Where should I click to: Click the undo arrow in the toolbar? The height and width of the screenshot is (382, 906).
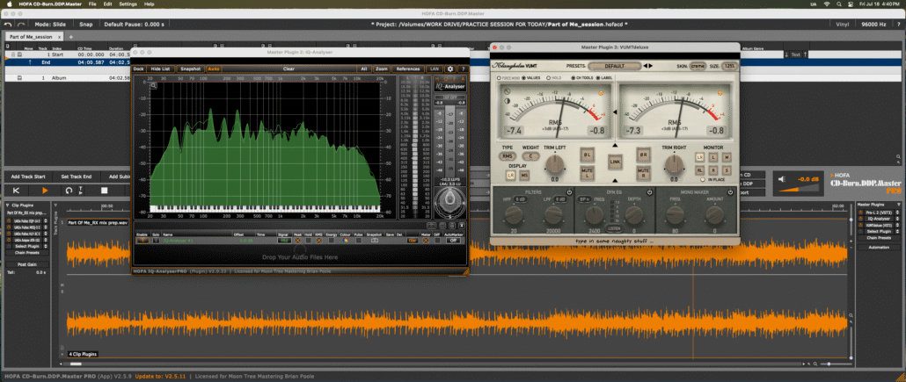click(8, 24)
